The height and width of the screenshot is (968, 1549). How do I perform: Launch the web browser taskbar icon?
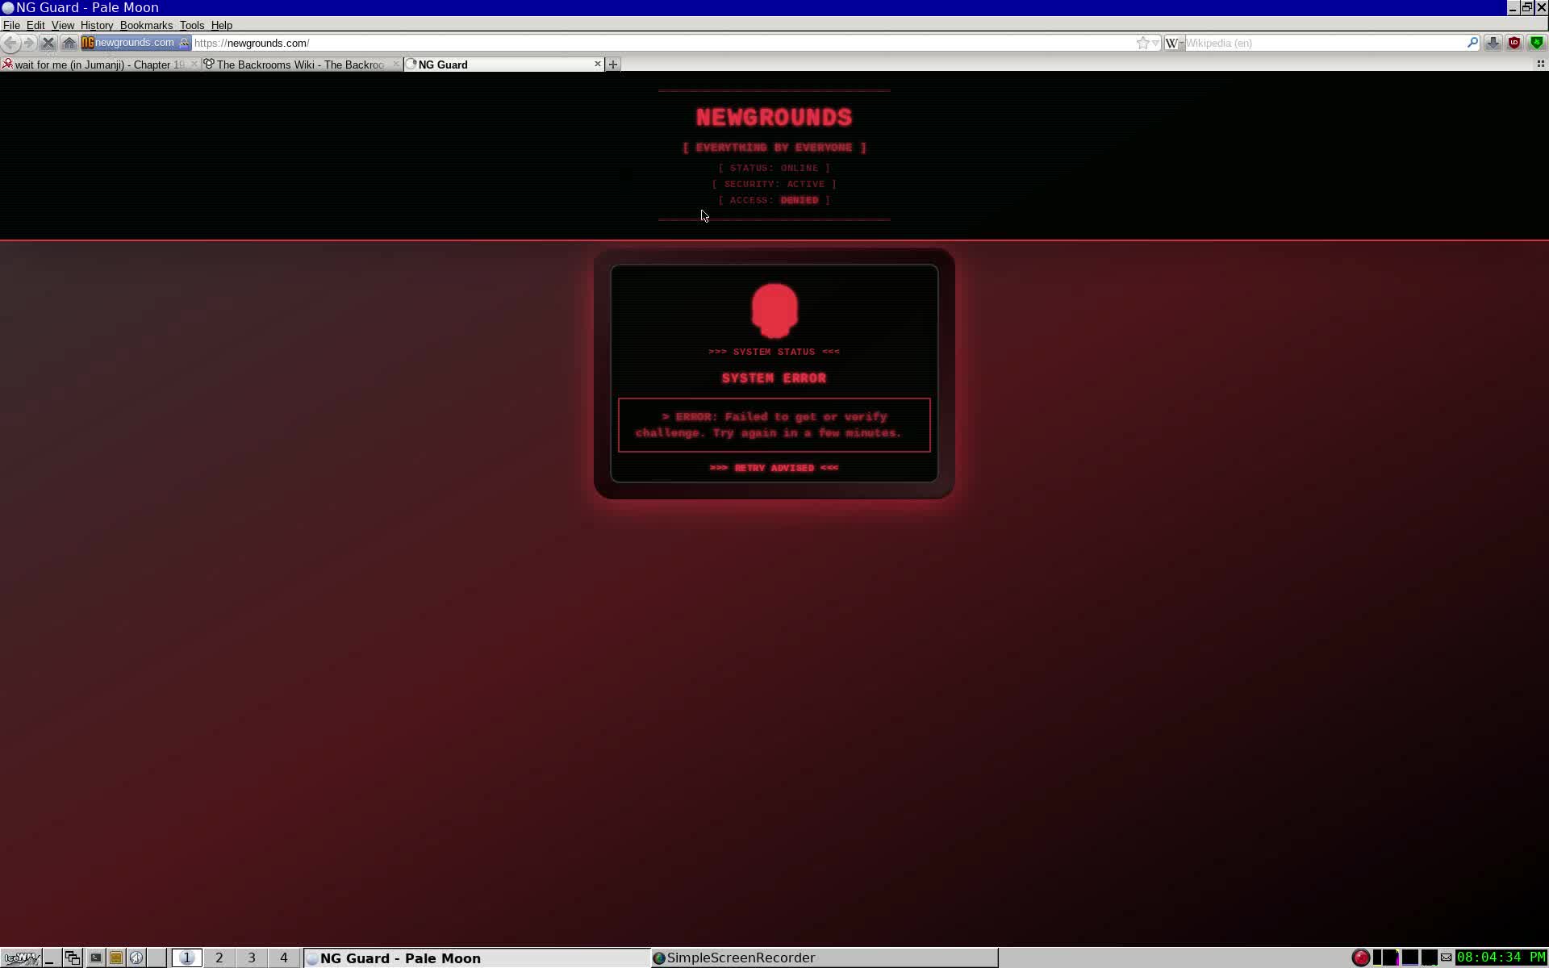pos(137,958)
